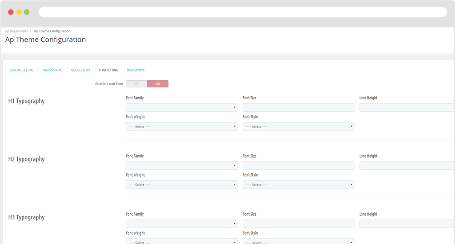
Task: Go to the Google Font tab
Action: [x=80, y=70]
